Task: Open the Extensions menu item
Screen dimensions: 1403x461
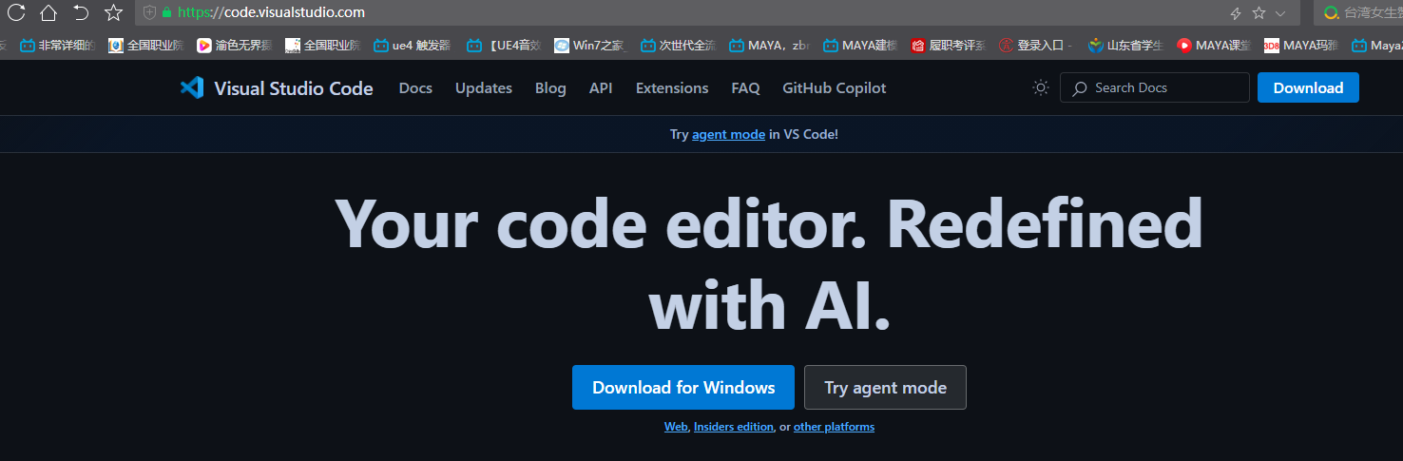Action: 672,88
